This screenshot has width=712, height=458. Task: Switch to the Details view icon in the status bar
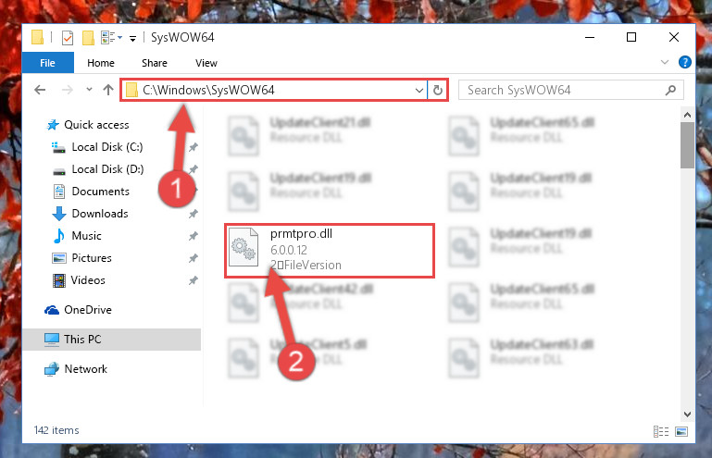click(661, 431)
